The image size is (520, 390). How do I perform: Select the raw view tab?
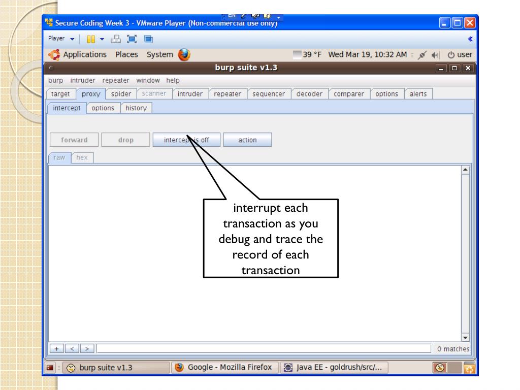(x=59, y=157)
